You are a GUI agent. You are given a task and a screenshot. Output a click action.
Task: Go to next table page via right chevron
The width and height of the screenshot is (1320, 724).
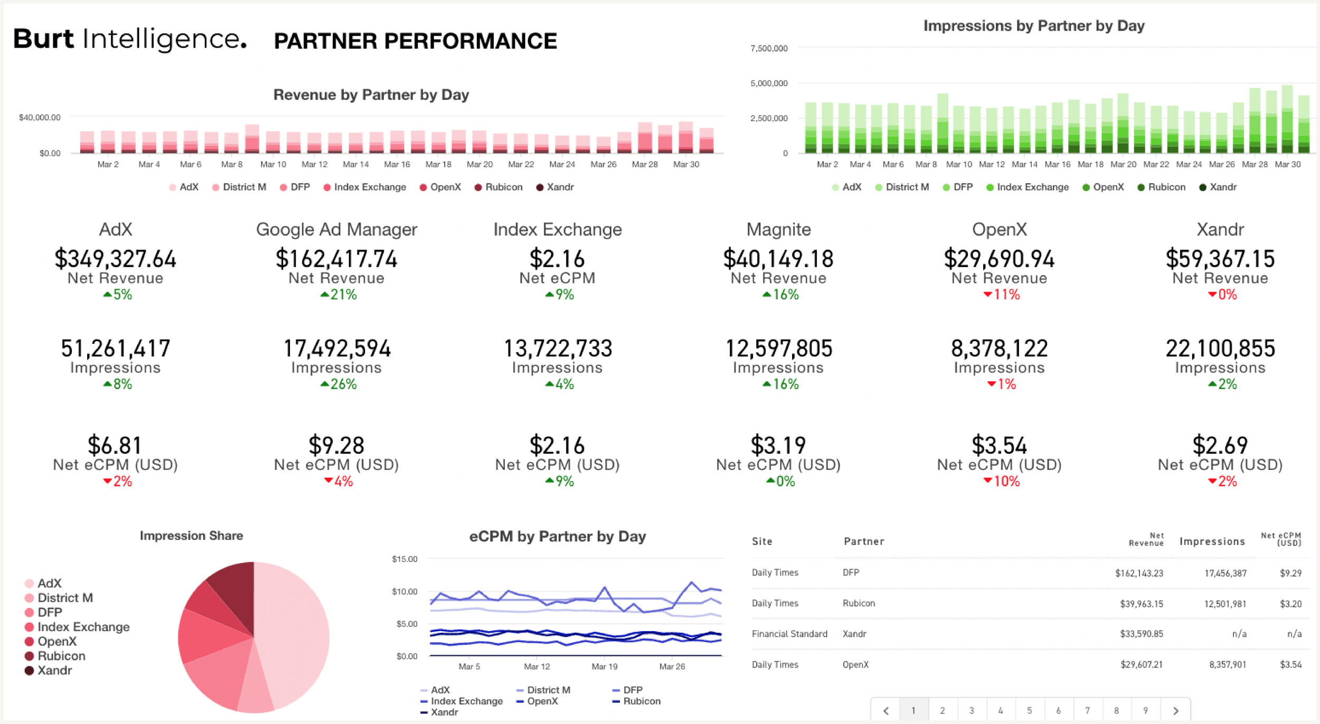(x=1175, y=710)
